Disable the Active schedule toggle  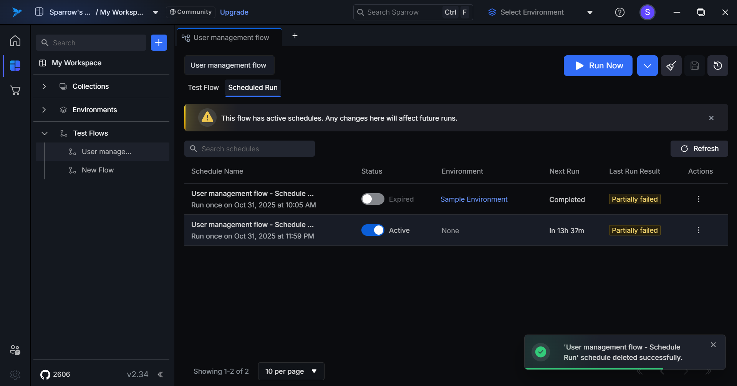(x=373, y=230)
